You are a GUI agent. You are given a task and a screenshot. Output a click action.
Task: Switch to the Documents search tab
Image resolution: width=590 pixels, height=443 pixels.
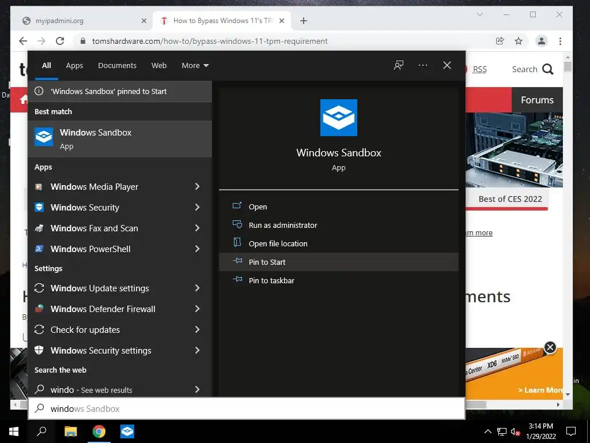coord(117,65)
